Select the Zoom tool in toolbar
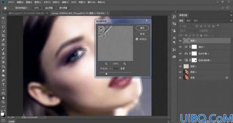The height and width of the screenshot is (123, 233). pos(3,102)
